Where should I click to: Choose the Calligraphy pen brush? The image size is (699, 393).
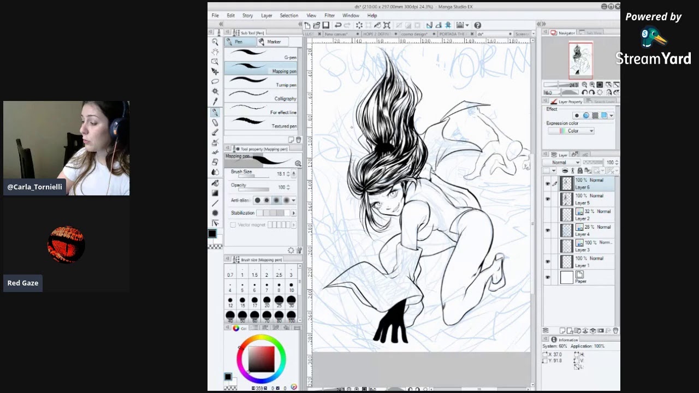click(x=261, y=97)
